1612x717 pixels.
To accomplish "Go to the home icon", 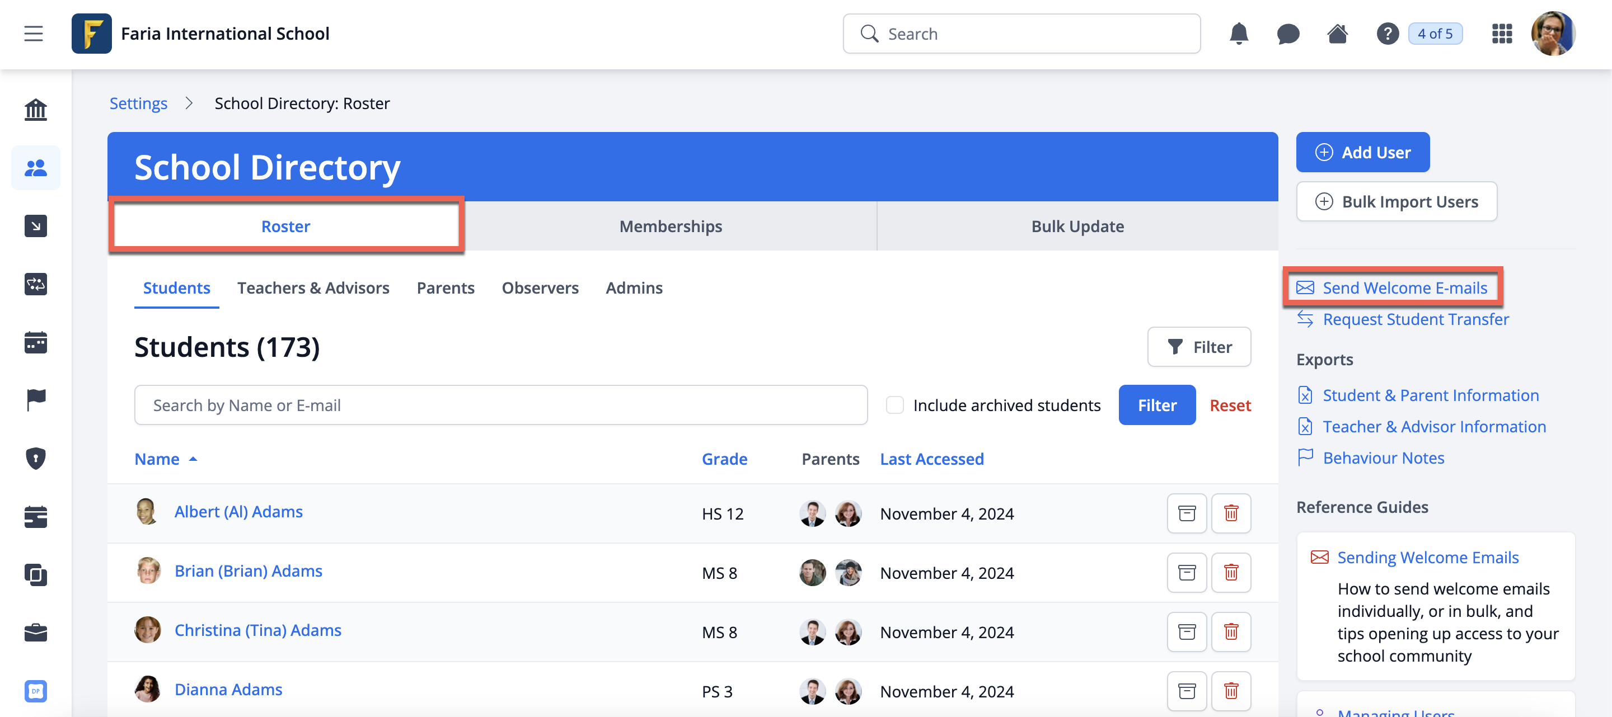I will click(1337, 34).
